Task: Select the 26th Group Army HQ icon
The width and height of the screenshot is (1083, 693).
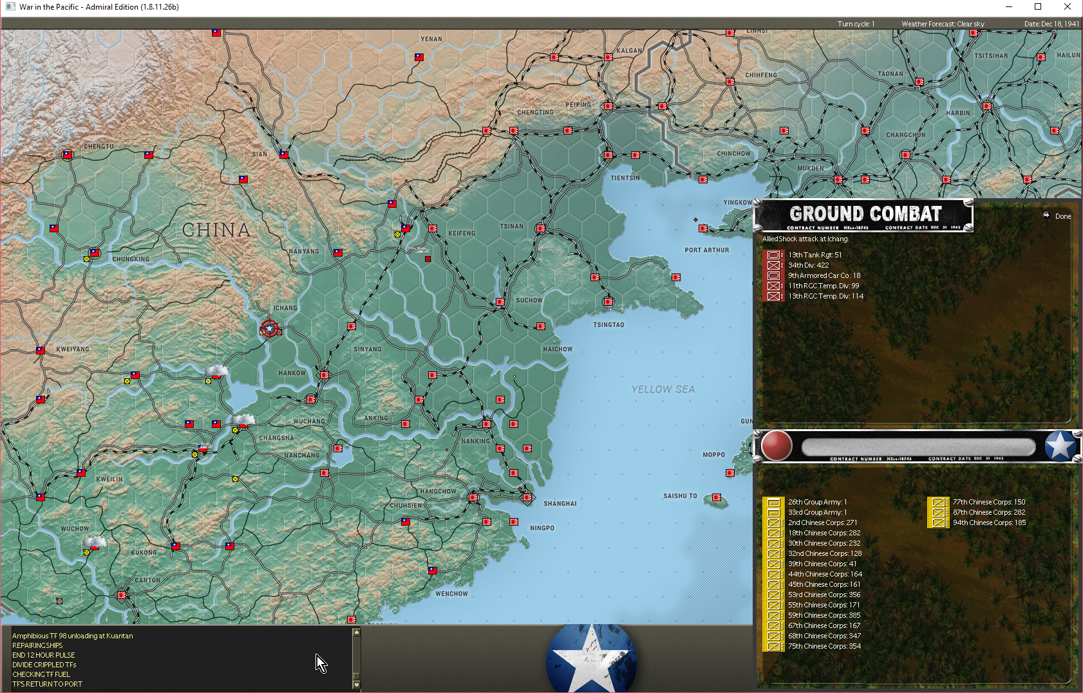Action: pyautogui.click(x=773, y=502)
